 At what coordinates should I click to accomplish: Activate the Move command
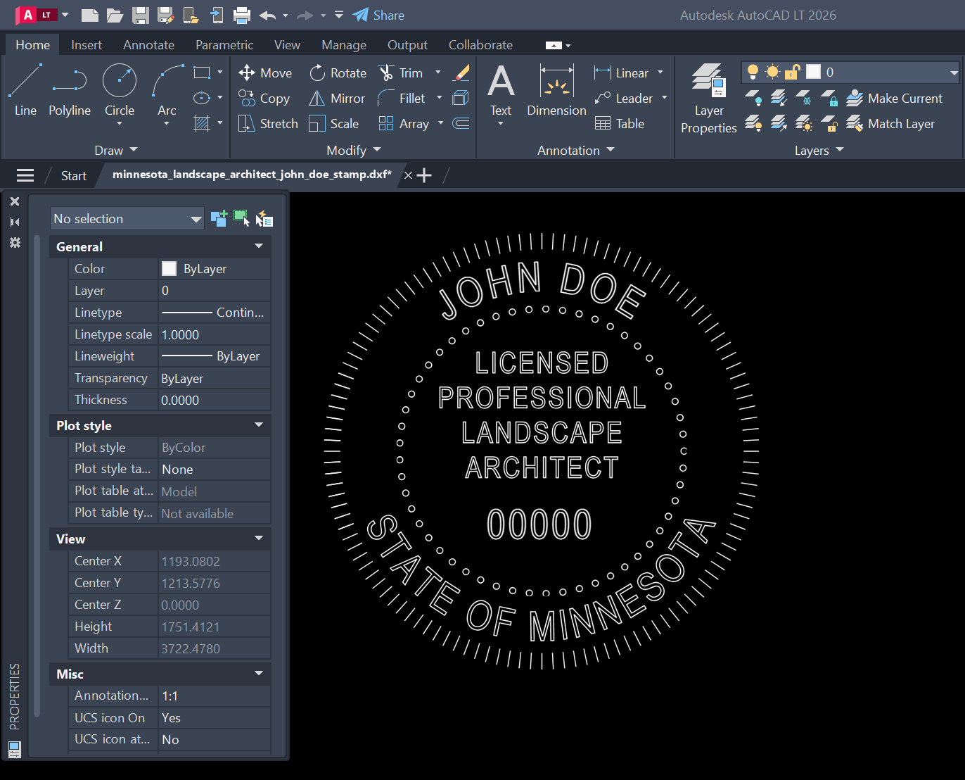(265, 73)
